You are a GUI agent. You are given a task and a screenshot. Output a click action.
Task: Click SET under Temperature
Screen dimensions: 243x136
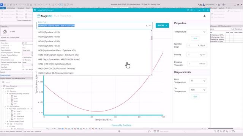195,39
